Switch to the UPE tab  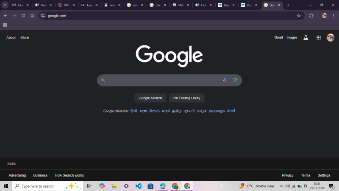tap(65, 5)
